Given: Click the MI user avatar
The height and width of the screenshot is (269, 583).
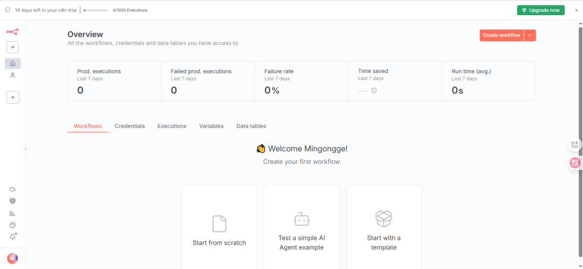Looking at the screenshot, I should (12, 258).
